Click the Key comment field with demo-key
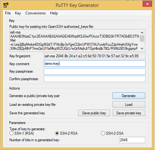Image resolution: width=155 pixels, height=150 pixels. tap(95, 64)
